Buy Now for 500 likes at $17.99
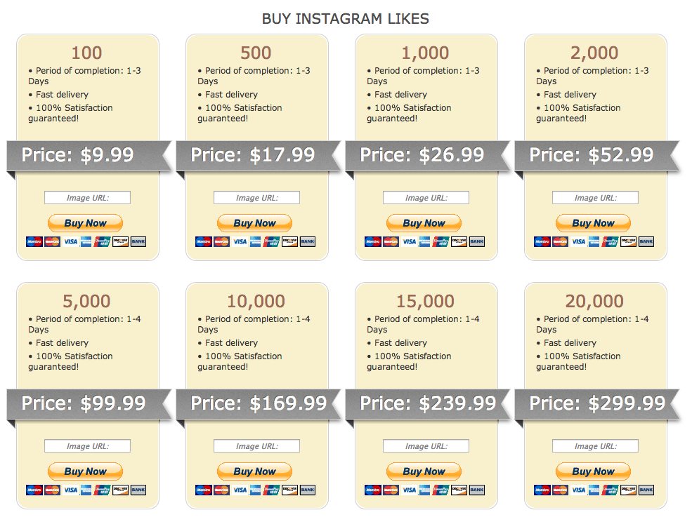This screenshot has width=692, height=529. coord(254,223)
